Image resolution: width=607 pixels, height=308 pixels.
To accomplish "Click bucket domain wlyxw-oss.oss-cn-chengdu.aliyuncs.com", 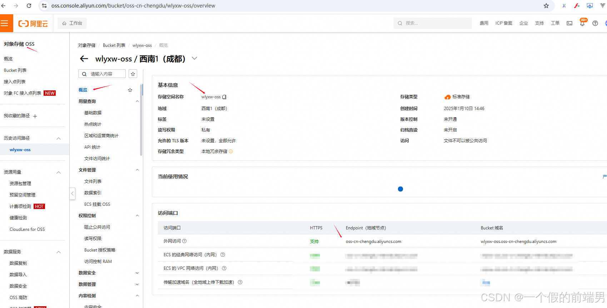I will pos(518,242).
